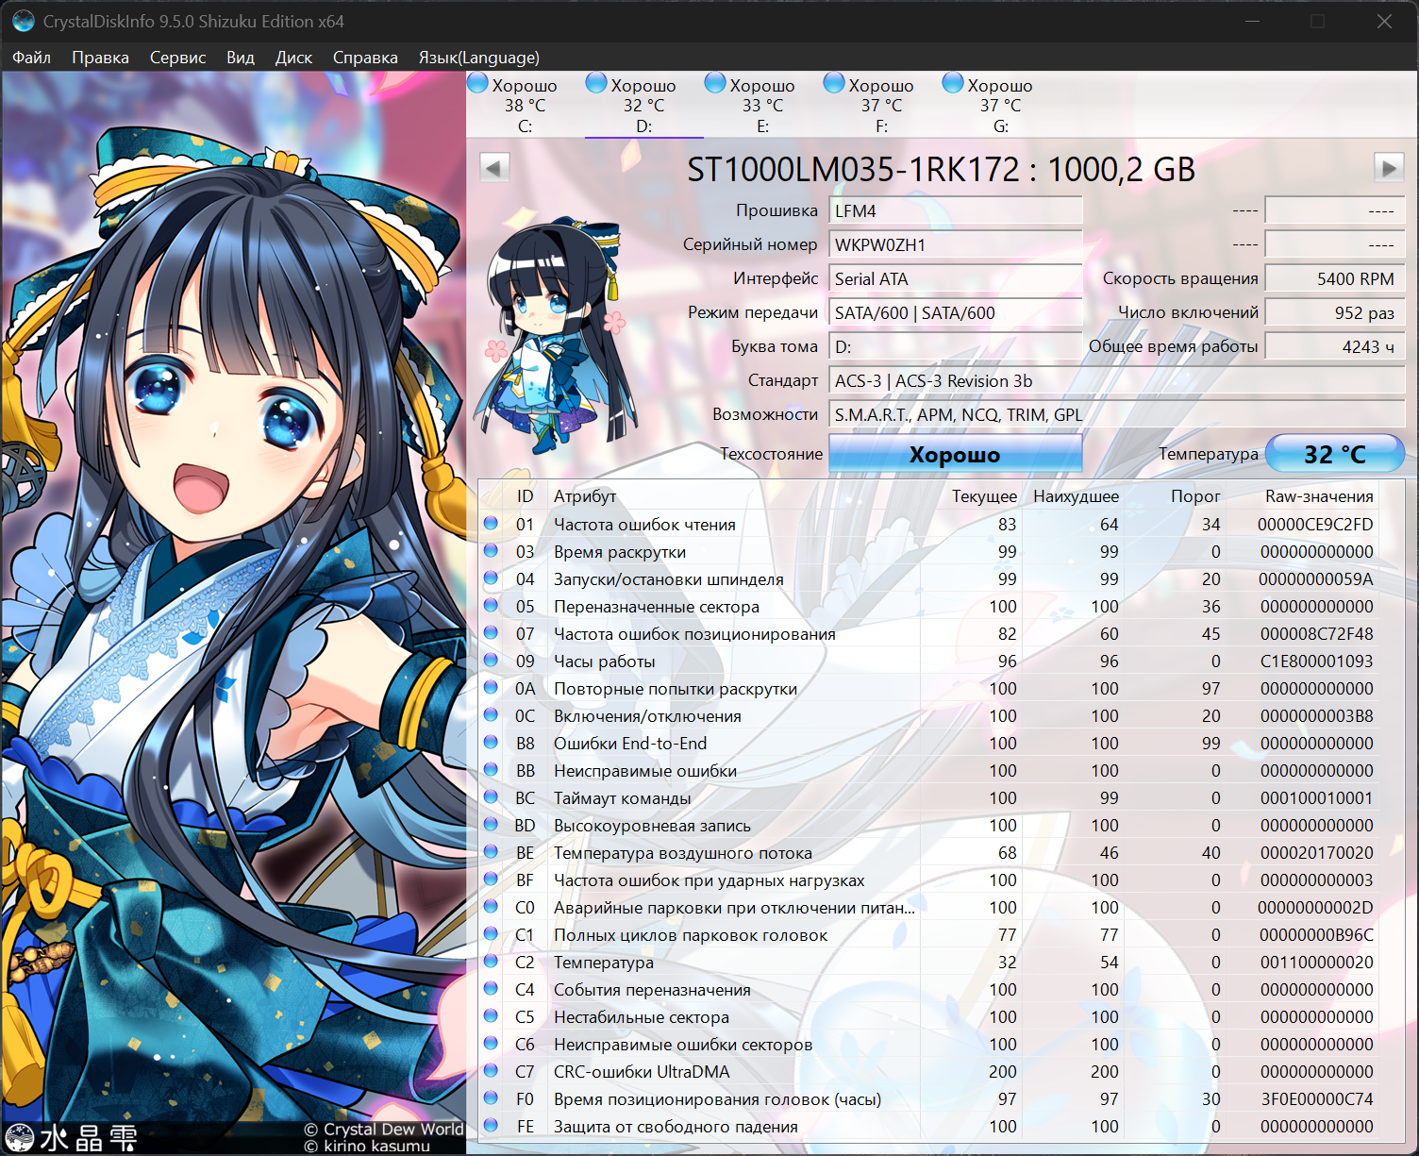Image resolution: width=1419 pixels, height=1156 pixels.
Task: Click the Атрибут column header
Action: pos(585,496)
